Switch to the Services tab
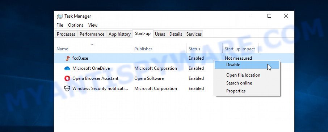This screenshot has height=132, width=328. pos(194,34)
